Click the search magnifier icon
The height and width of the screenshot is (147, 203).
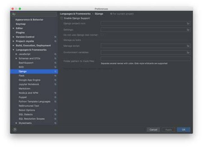(14, 14)
